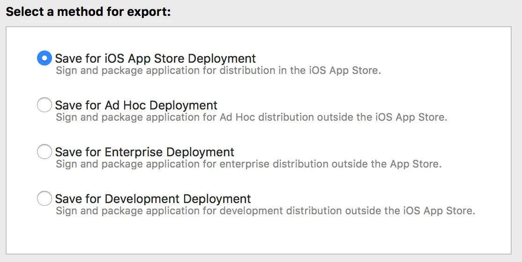Click the iOS App Store distribution description text

click(x=218, y=71)
